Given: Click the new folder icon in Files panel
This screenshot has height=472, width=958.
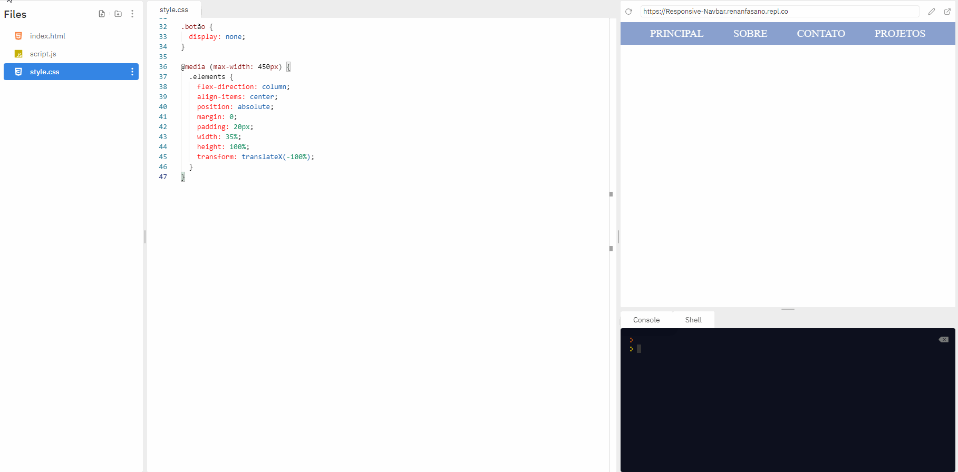Looking at the screenshot, I should click(118, 14).
